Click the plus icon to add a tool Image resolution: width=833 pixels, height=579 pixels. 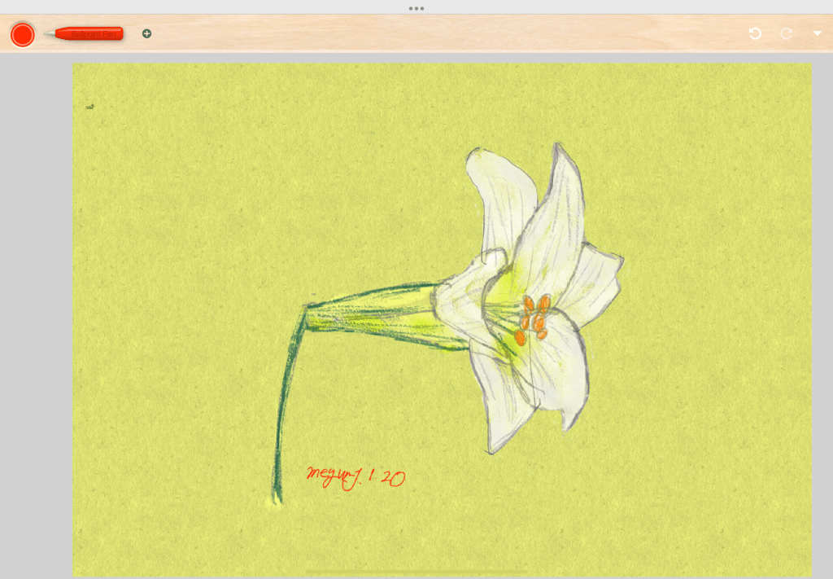click(146, 33)
